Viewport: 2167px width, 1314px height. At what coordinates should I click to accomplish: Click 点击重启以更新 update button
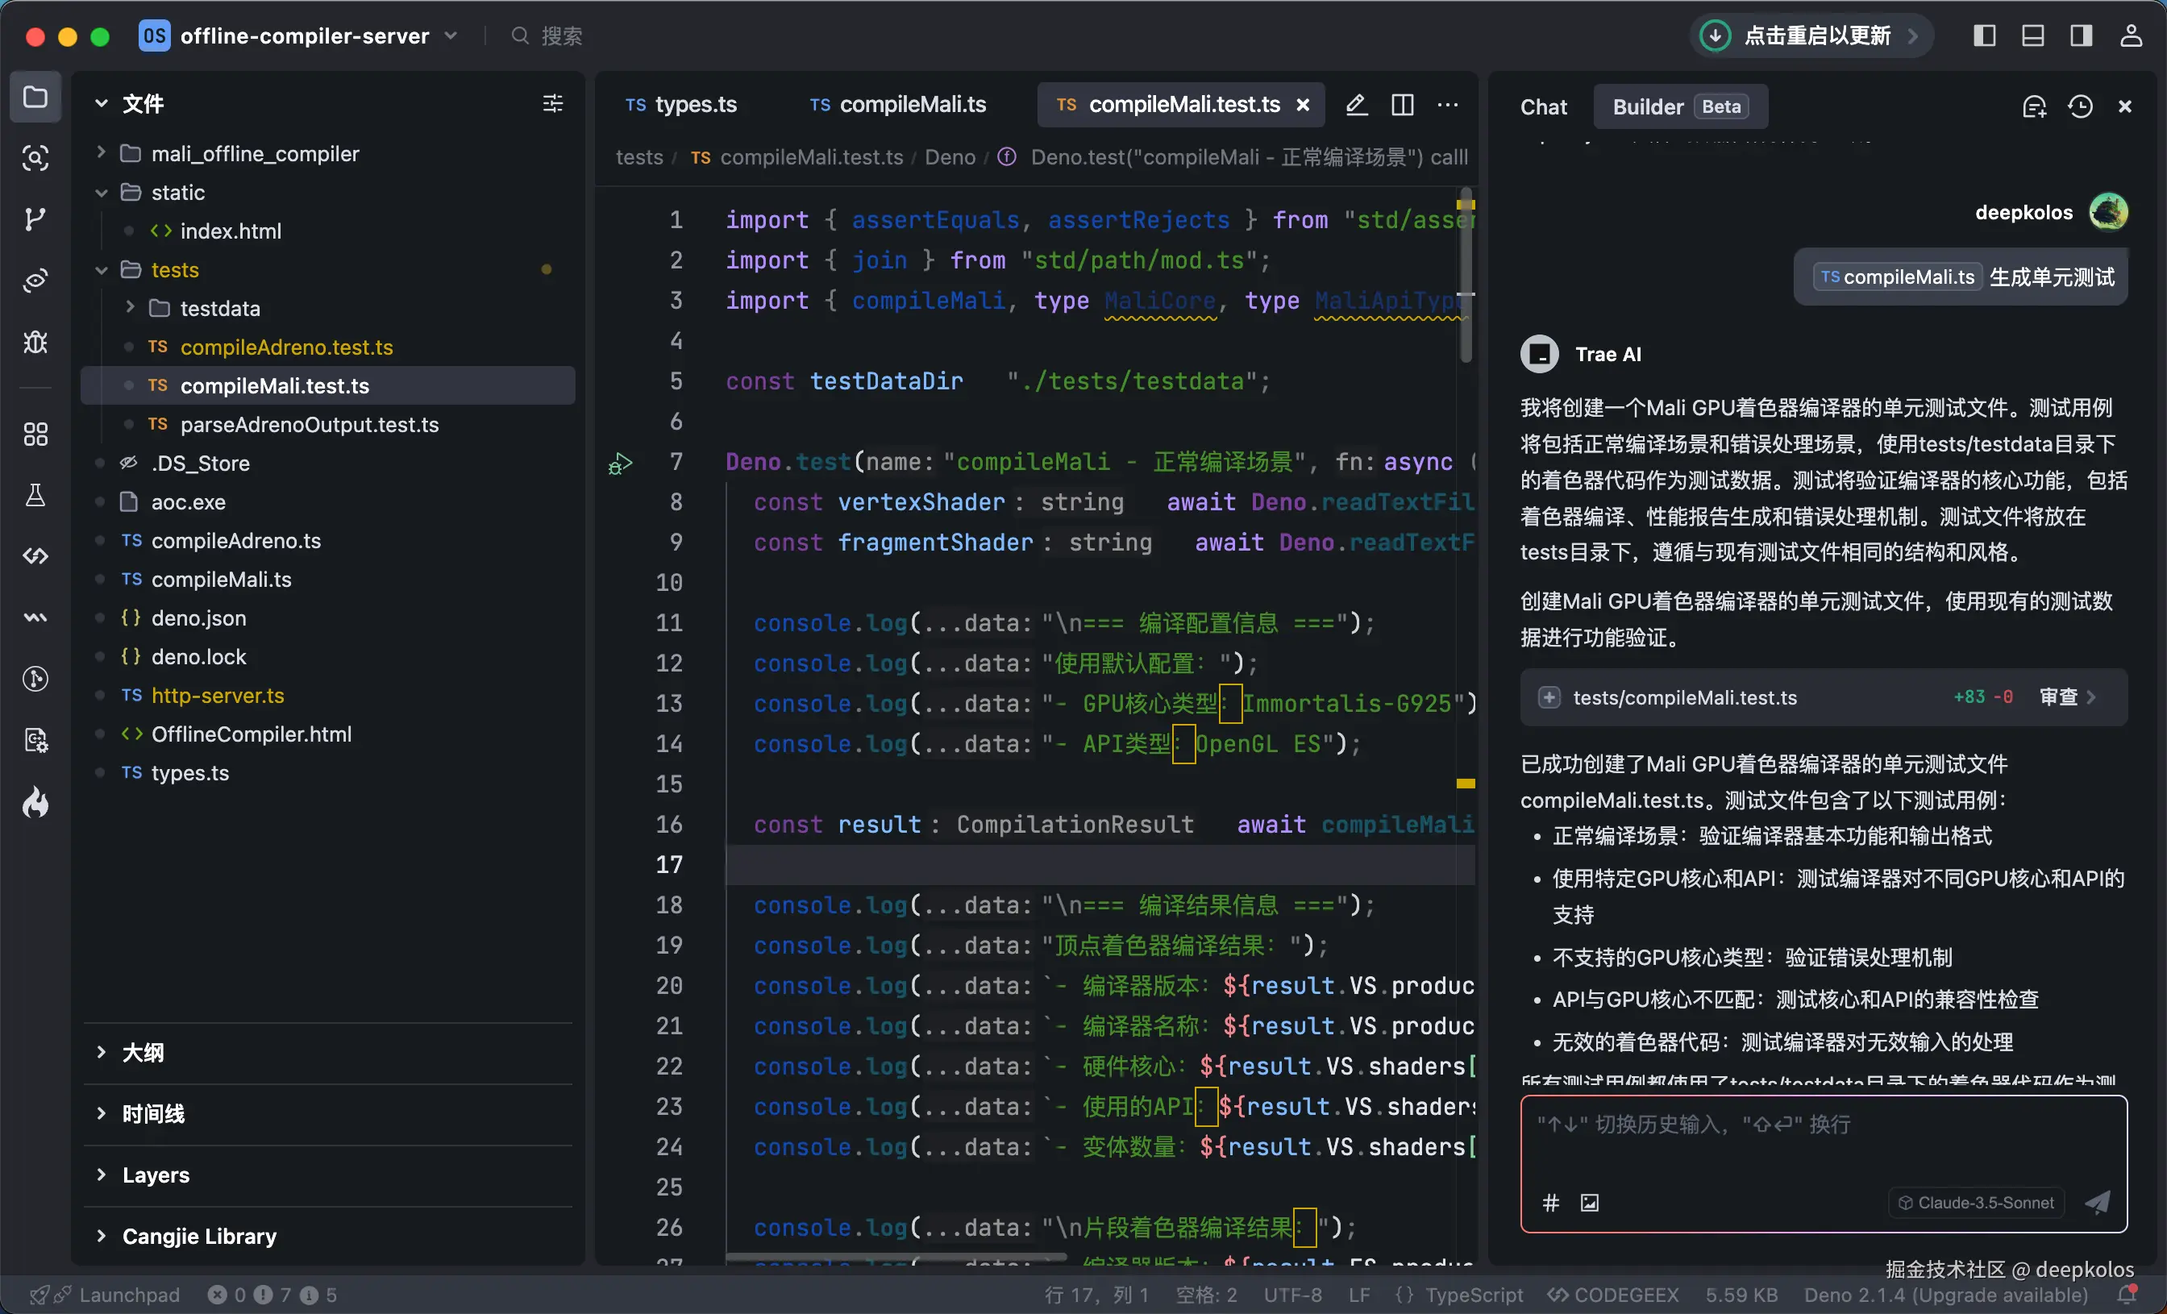click(1816, 36)
